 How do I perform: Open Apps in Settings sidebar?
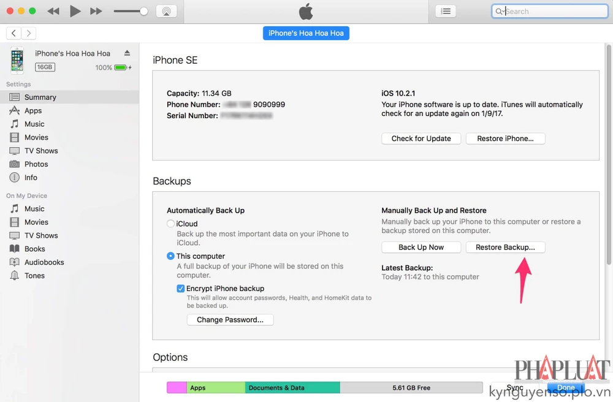point(33,111)
